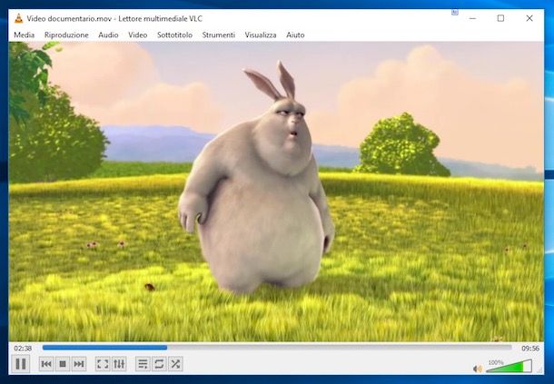Toggle random shuffle playback

(x=175, y=364)
